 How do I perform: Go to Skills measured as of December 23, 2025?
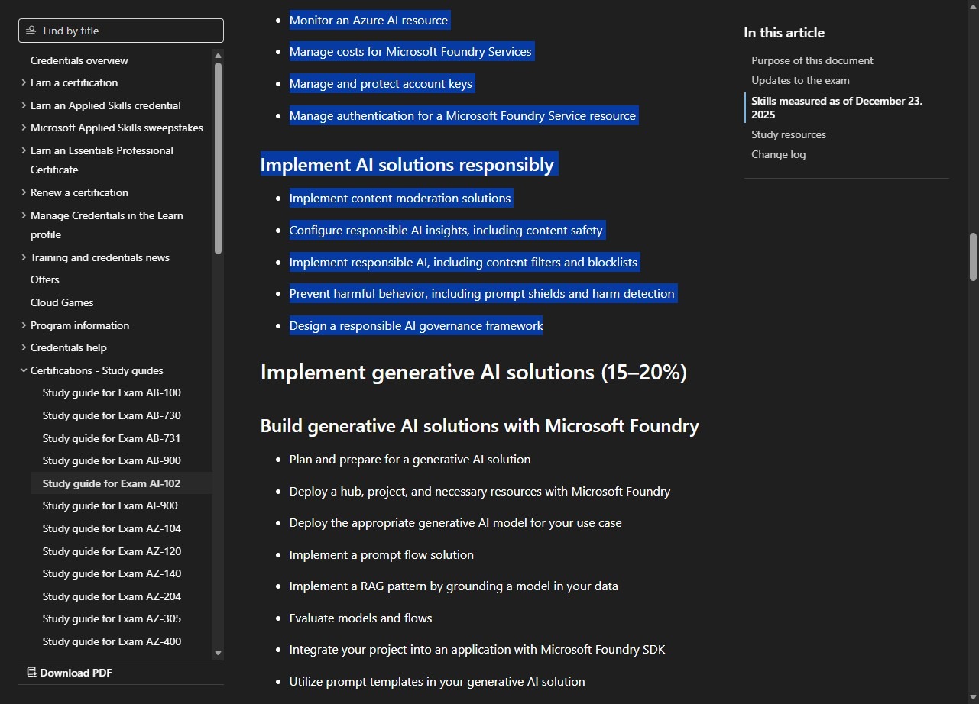(x=837, y=108)
